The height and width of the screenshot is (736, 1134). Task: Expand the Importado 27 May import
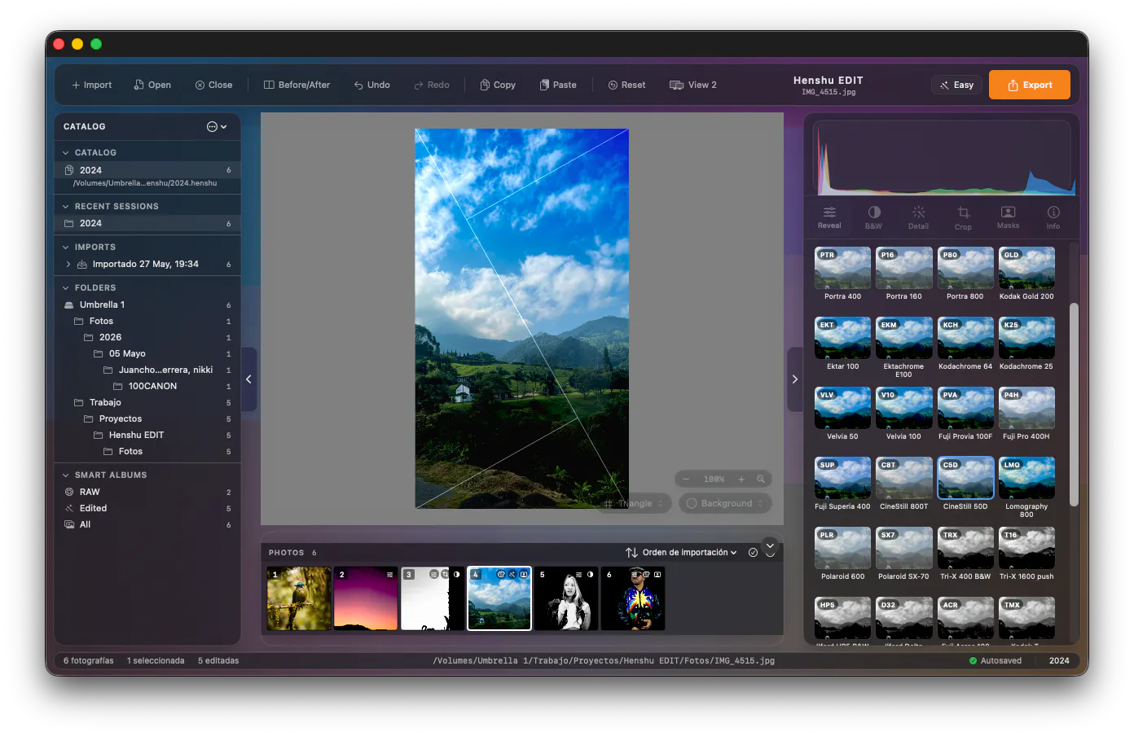(68, 265)
